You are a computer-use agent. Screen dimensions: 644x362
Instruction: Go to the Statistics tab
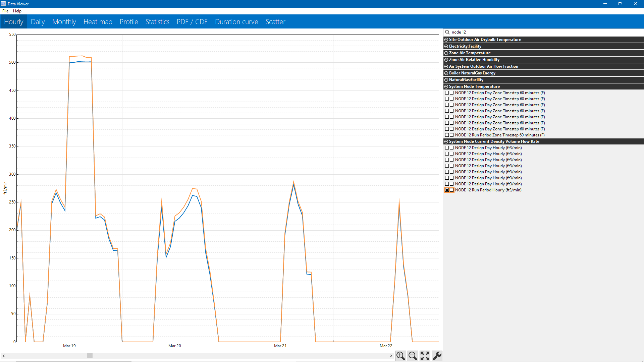(157, 22)
